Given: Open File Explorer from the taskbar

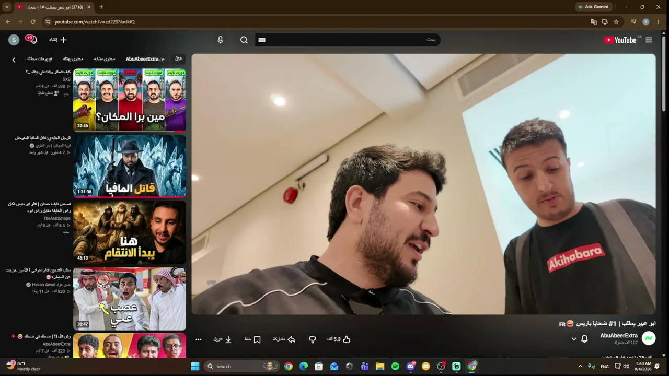Looking at the screenshot, I should pos(380,366).
